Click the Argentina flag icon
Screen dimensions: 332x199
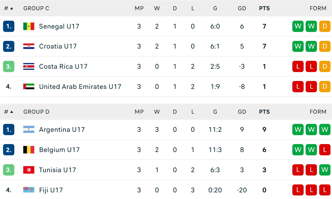pos(29,130)
